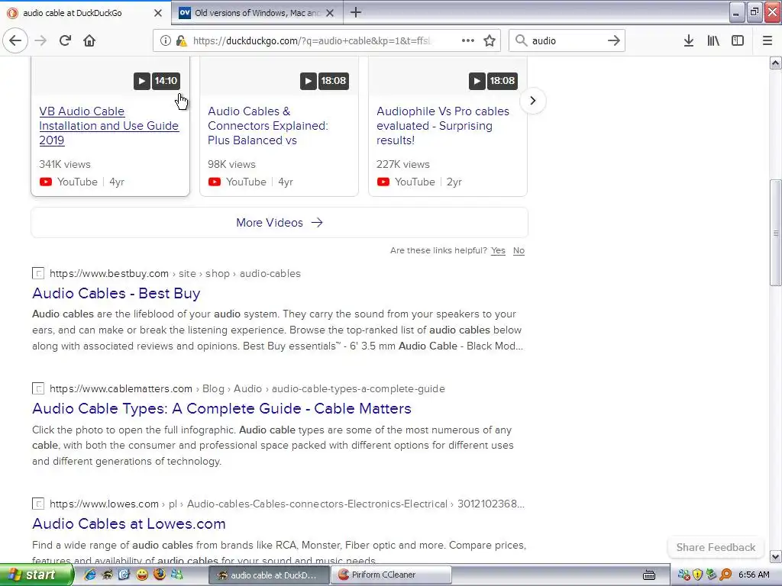Open the browser home page
782x586 pixels.
pyautogui.click(x=89, y=40)
